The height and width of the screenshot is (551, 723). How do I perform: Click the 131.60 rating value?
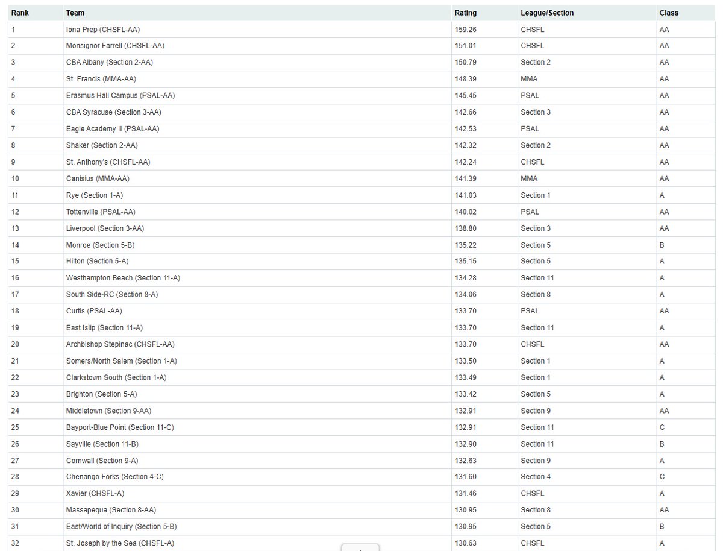coord(465,477)
